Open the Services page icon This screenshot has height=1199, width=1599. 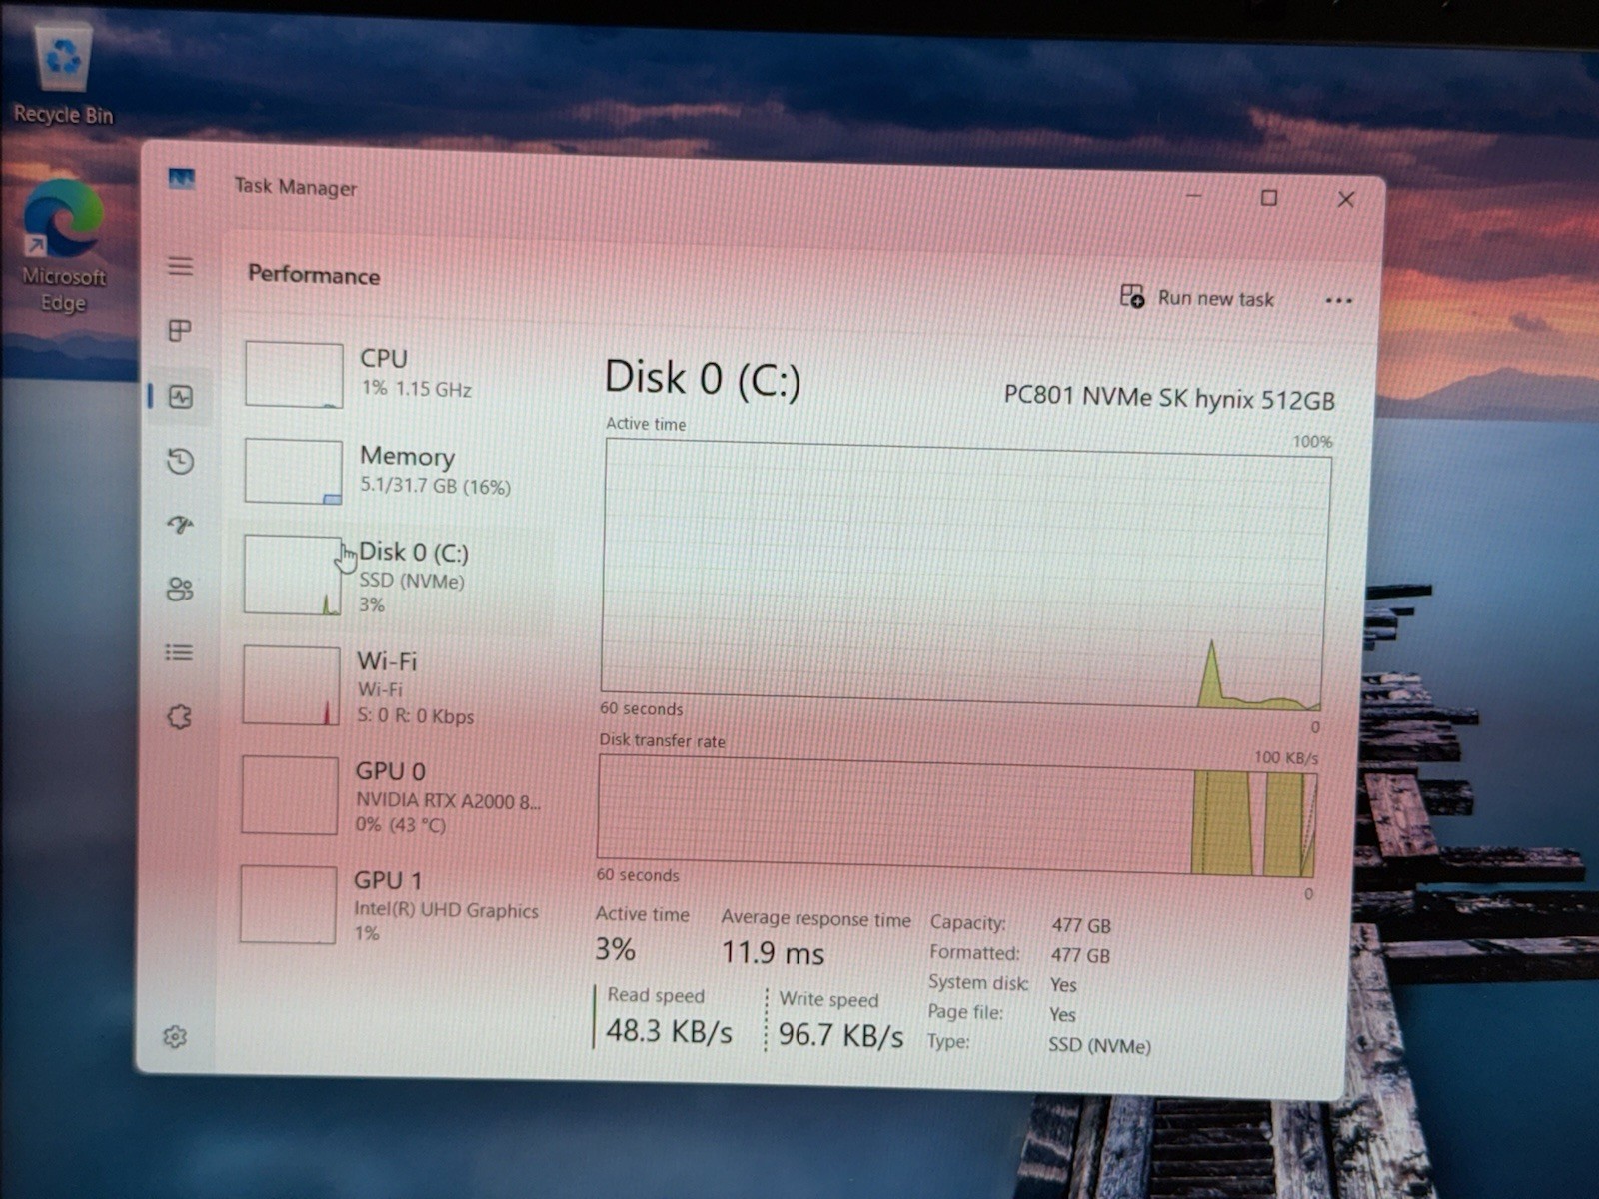(179, 716)
